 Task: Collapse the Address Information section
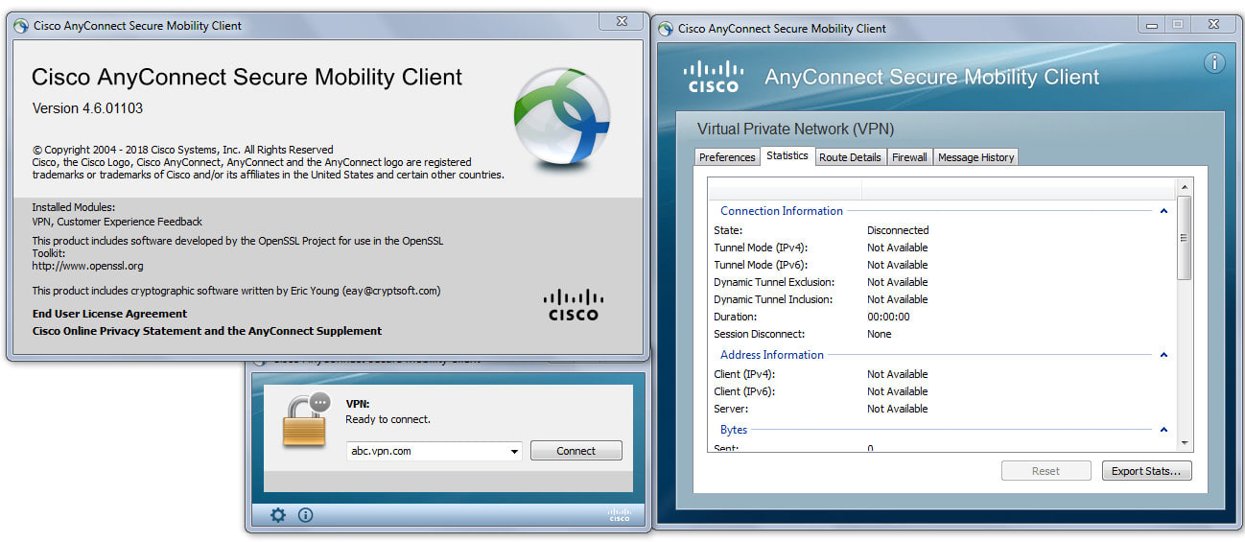pyautogui.click(x=1164, y=355)
